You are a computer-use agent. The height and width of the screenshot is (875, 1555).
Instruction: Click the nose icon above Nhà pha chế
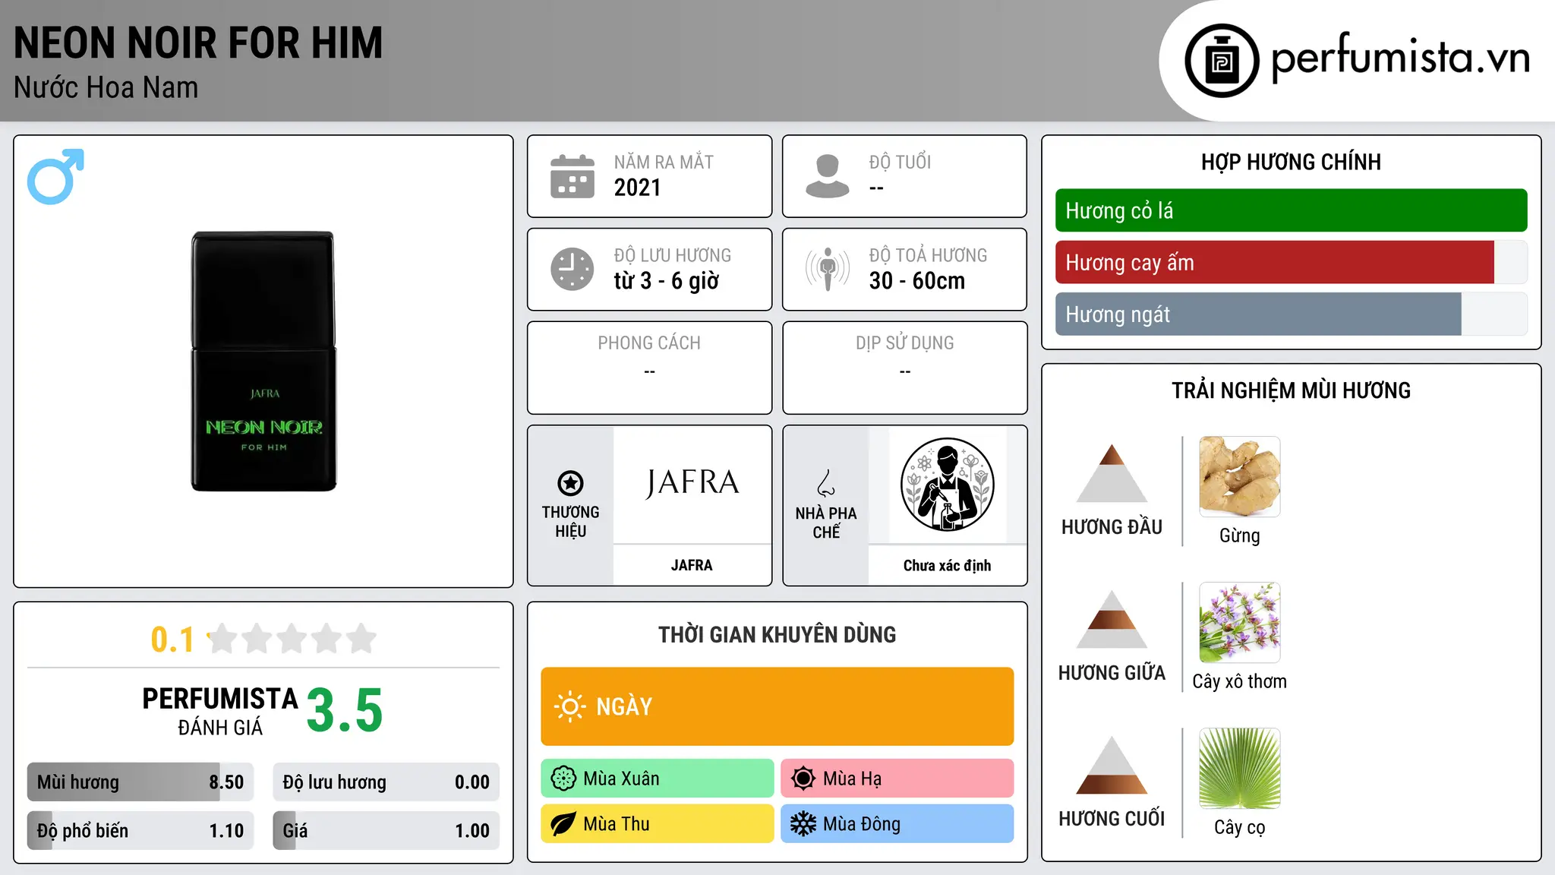tap(826, 483)
